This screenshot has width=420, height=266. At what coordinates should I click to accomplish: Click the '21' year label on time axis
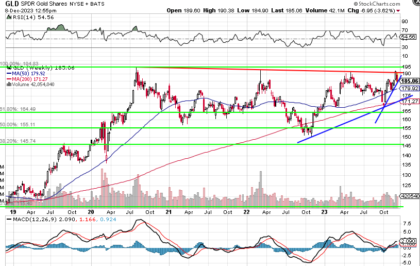169,212
